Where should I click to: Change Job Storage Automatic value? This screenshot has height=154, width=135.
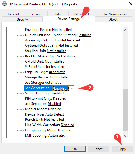pyautogui.click(x=53, y=83)
